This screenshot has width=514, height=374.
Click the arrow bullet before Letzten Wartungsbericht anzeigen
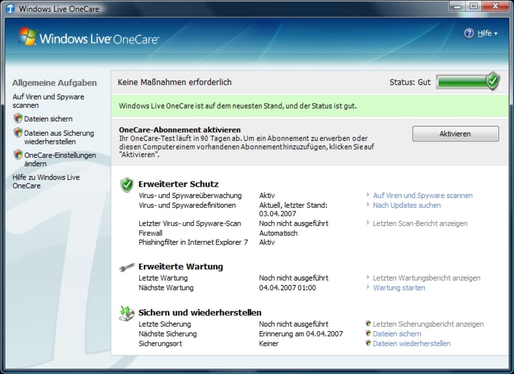[368, 277]
